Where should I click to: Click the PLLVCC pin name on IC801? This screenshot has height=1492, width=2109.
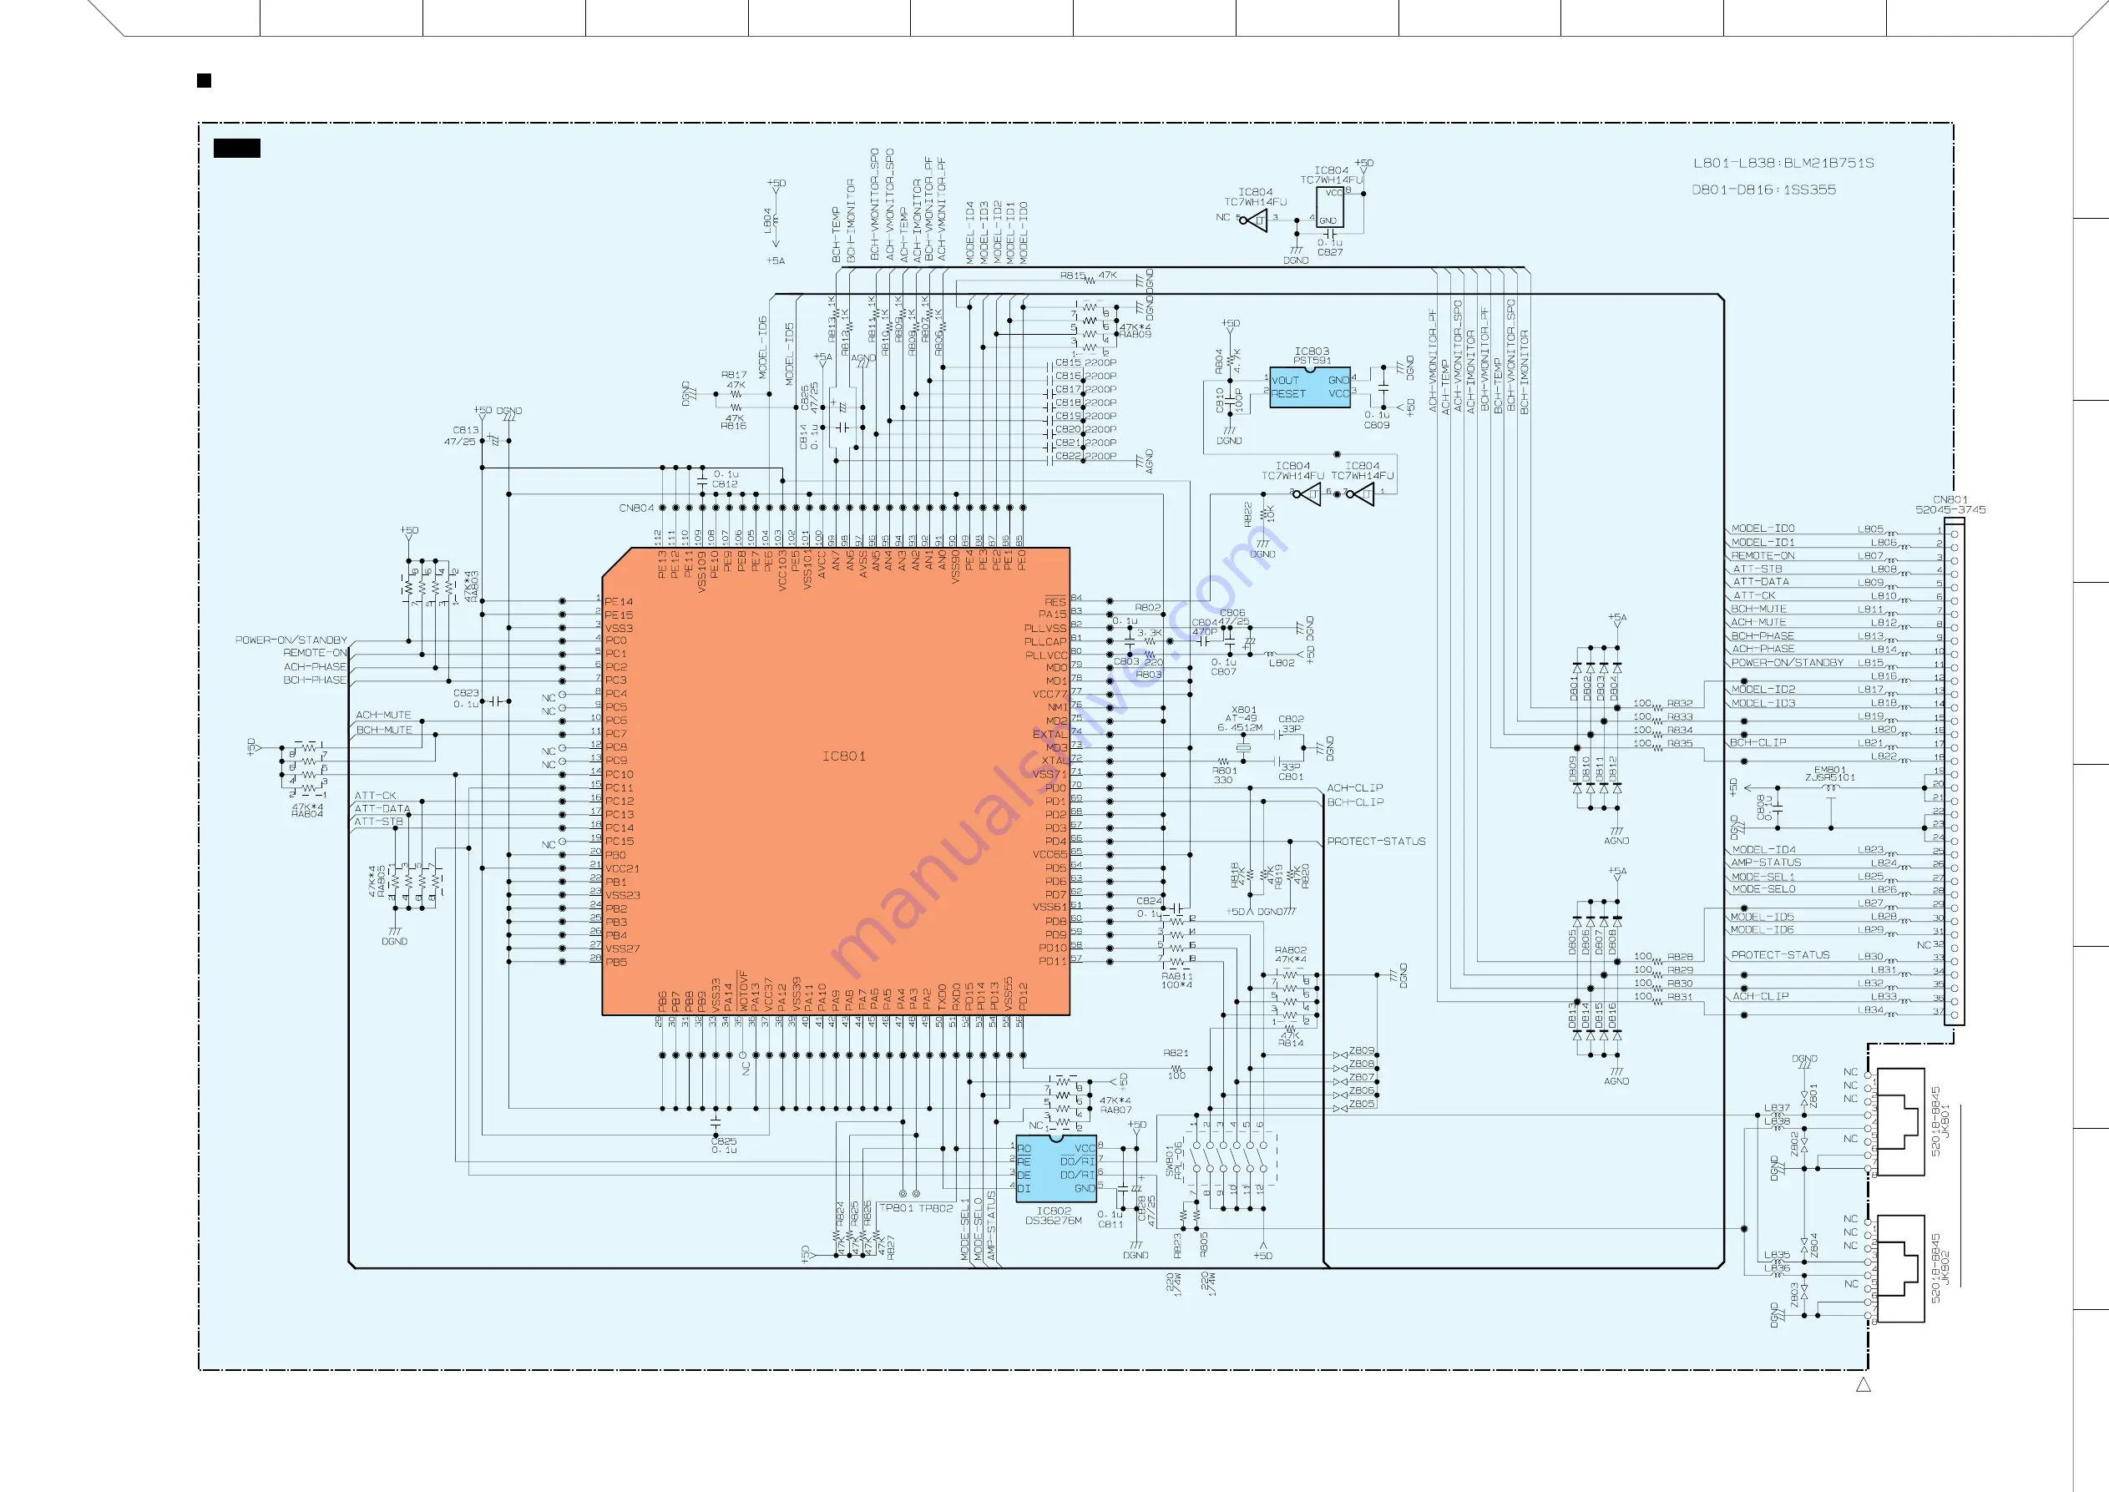coord(1046,655)
